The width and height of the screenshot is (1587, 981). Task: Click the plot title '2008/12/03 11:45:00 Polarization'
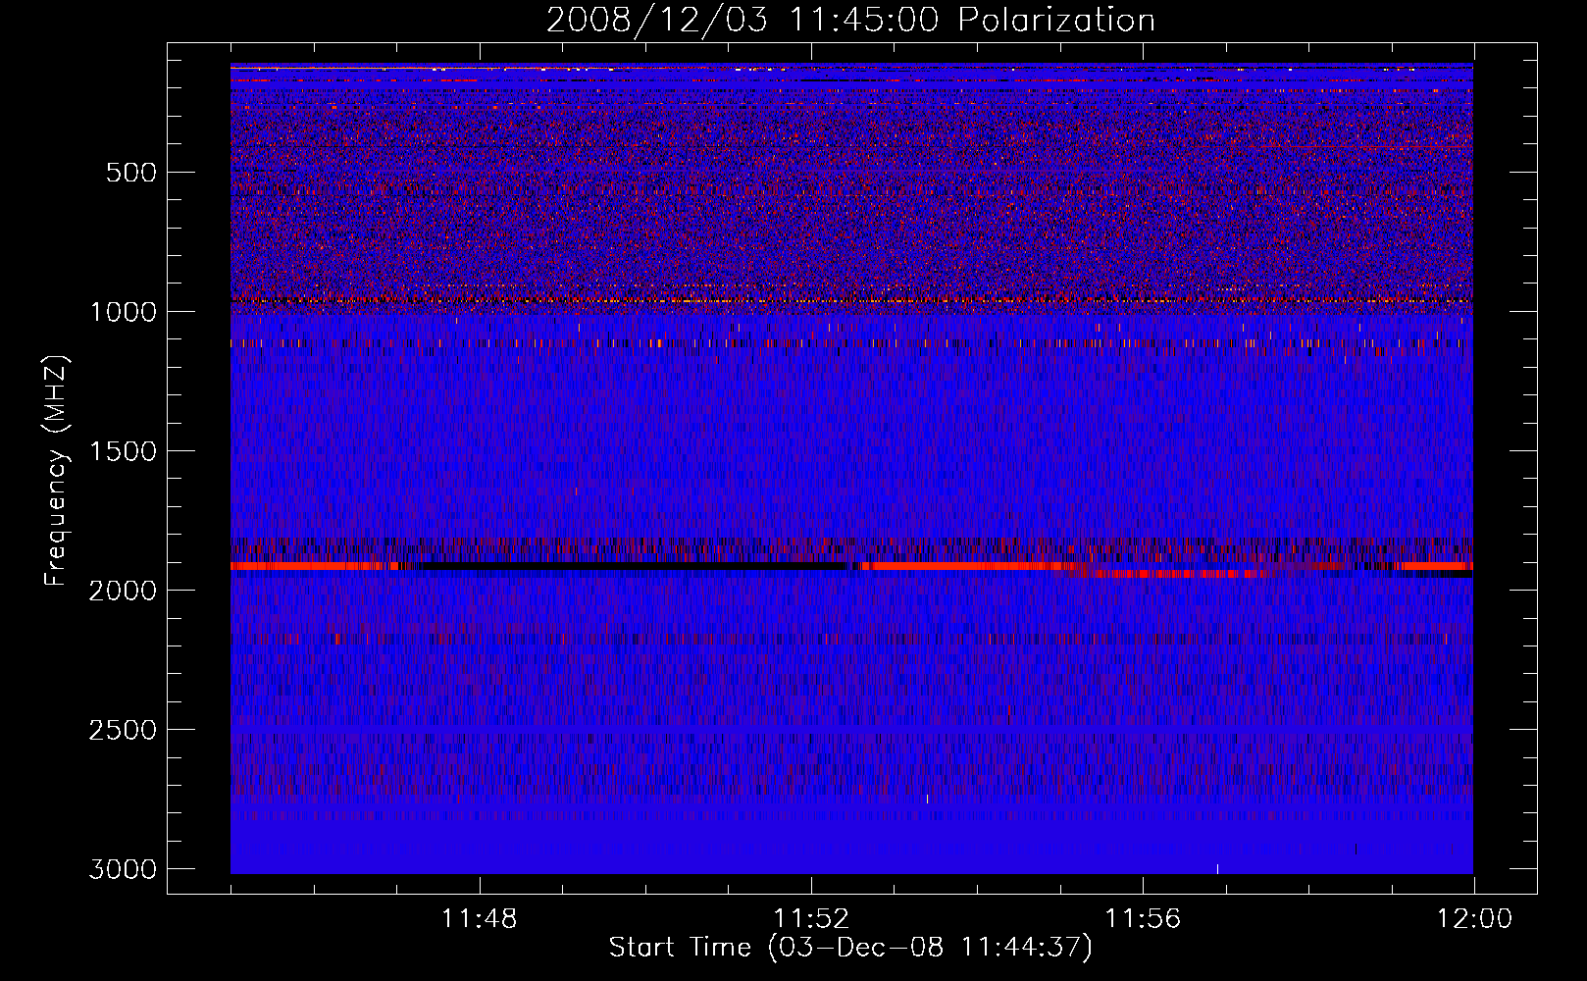[x=850, y=20]
